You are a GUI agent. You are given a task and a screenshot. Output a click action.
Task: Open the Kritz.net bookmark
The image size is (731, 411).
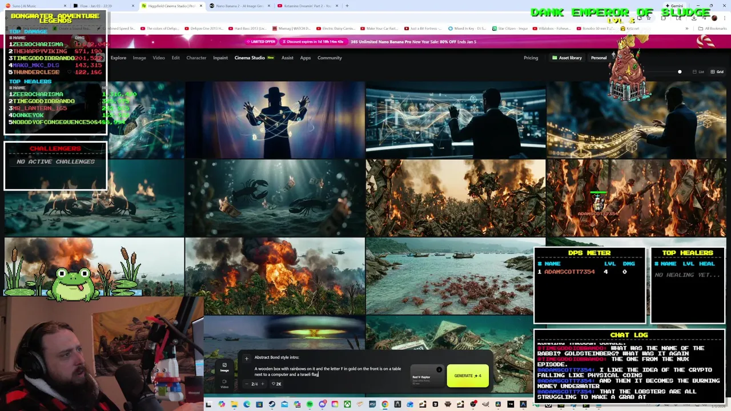coord(630,29)
